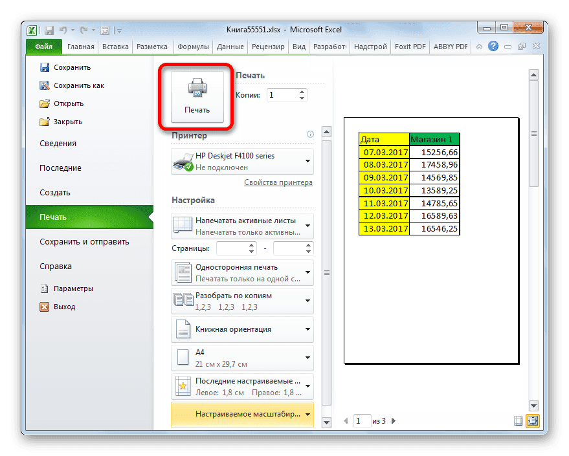This screenshot has height=456, width=569.
Task: Exit Excel using the Выход icon
Action: (45, 307)
